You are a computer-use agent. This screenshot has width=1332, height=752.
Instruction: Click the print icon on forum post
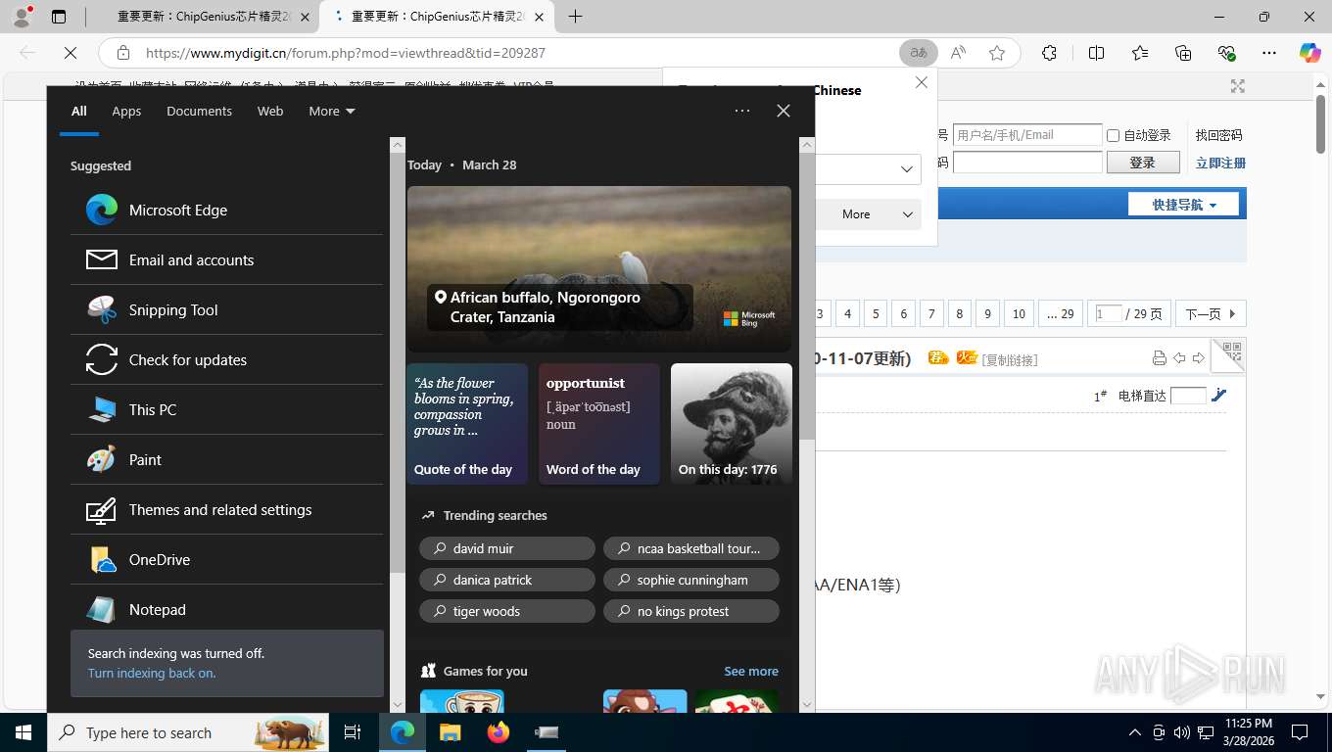tap(1160, 358)
